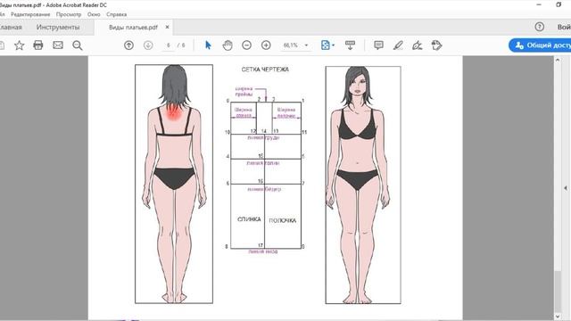Zoom out with minus icon
This screenshot has width=571, height=321.
247,45
